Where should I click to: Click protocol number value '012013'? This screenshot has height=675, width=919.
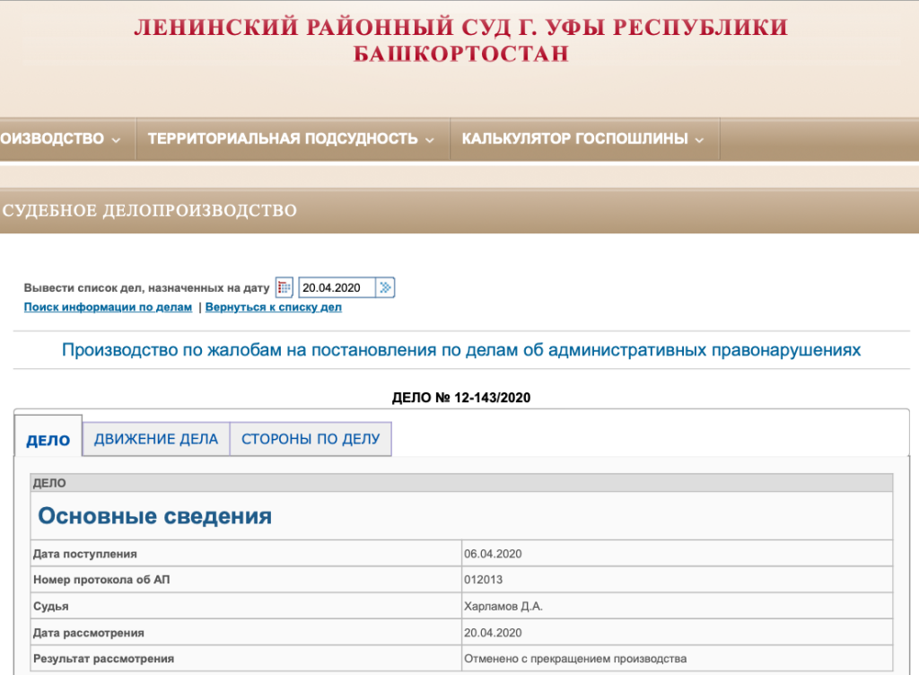click(484, 580)
